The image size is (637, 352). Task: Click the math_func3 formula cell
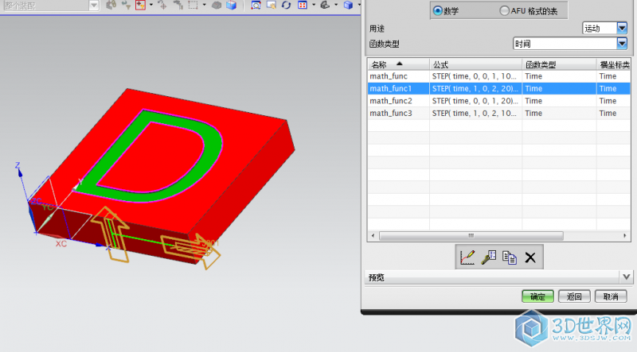[x=475, y=113]
